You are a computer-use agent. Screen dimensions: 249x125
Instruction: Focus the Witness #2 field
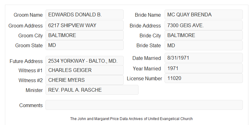click(x=84, y=80)
